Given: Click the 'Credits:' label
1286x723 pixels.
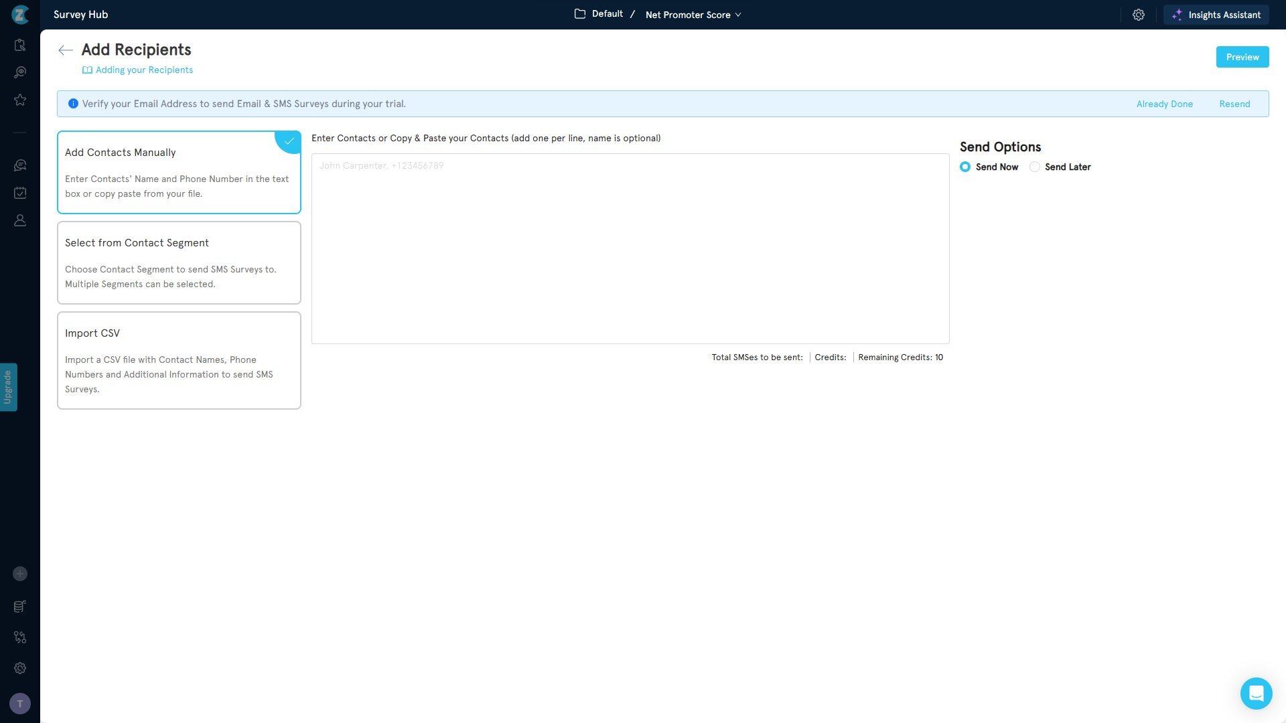Looking at the screenshot, I should click(x=830, y=357).
